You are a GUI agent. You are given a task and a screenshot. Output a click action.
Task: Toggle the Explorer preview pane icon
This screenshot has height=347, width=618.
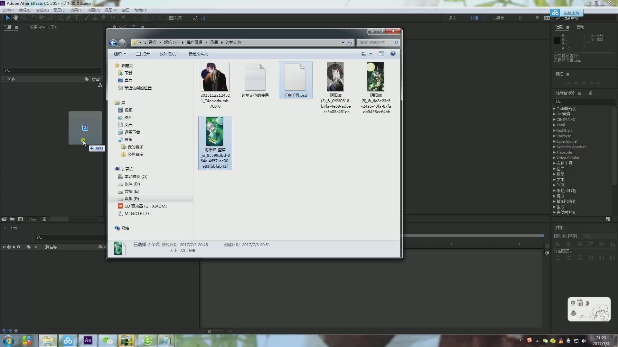click(381, 54)
